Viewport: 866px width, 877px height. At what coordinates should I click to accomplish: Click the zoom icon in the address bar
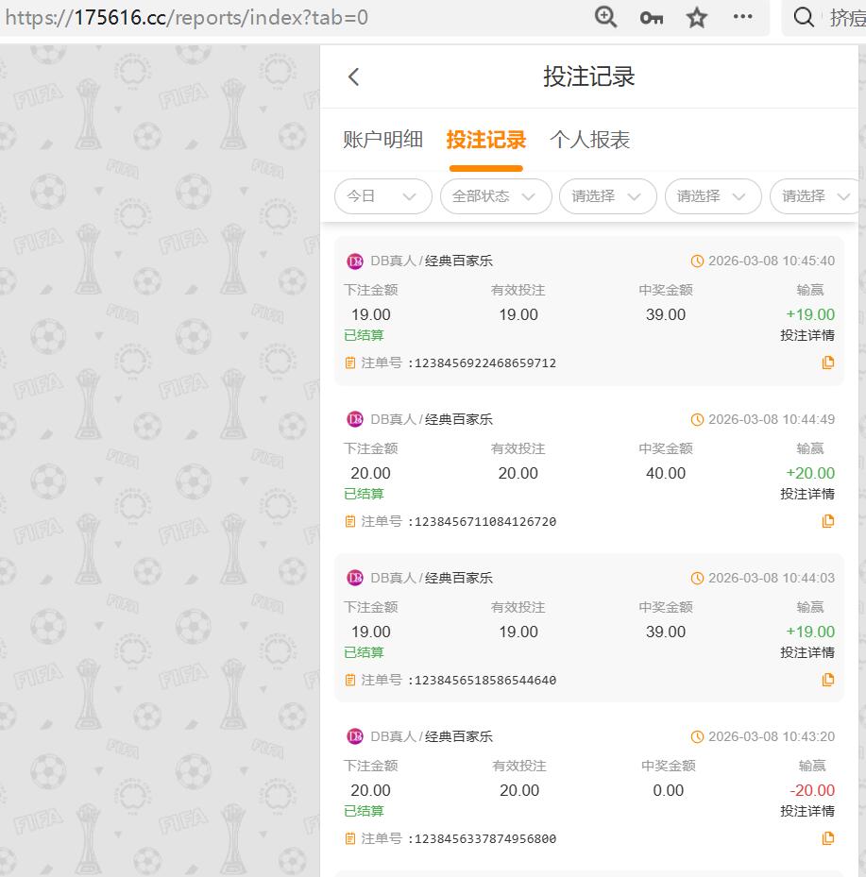pyautogui.click(x=605, y=17)
